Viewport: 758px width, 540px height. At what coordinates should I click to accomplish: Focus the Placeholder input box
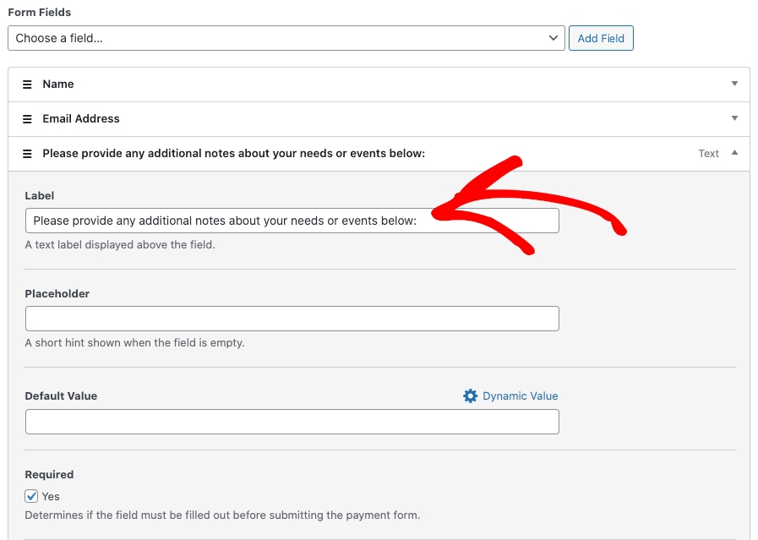[x=292, y=319]
